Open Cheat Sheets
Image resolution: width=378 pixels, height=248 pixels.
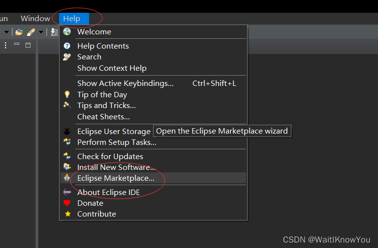click(x=154, y=117)
